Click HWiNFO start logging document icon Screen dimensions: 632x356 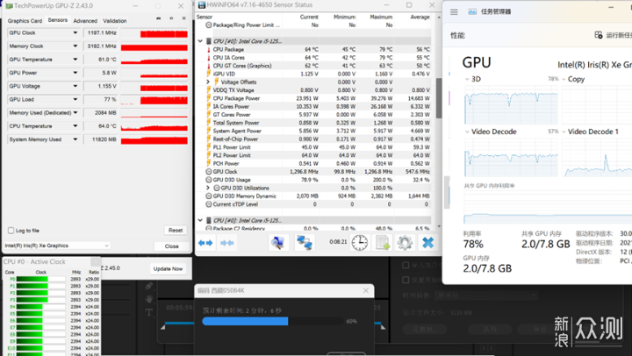(382, 242)
